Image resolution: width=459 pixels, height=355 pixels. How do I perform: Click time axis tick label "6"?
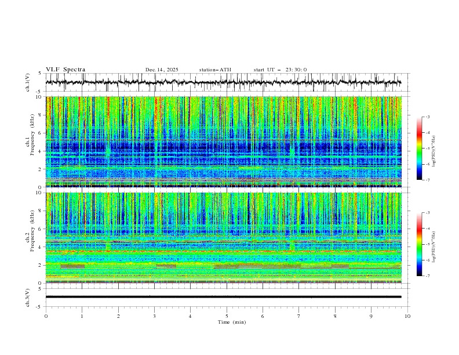[263, 316]
